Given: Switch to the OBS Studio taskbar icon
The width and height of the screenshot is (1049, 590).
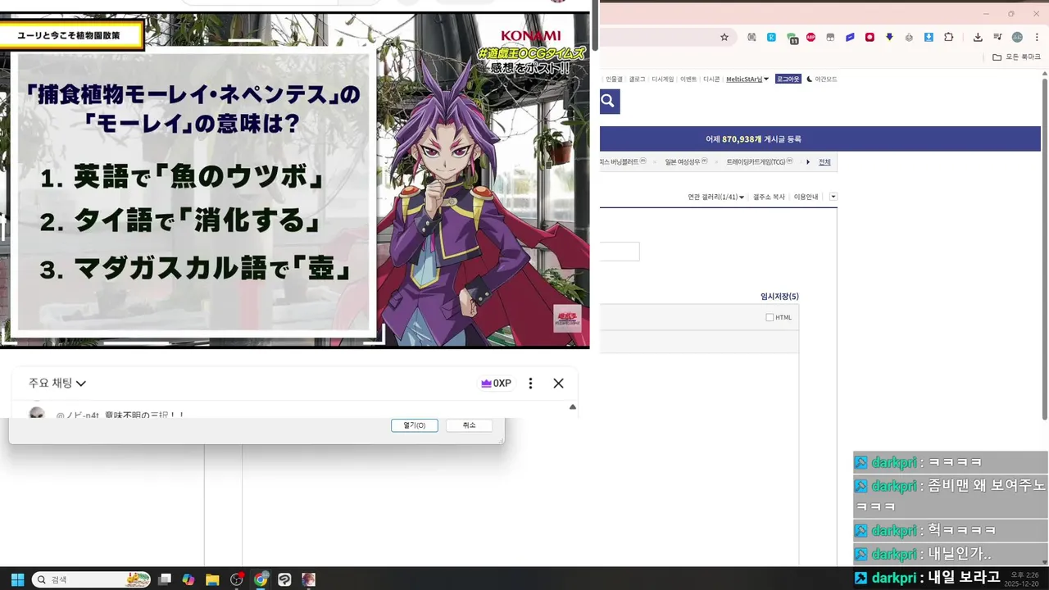Looking at the screenshot, I should pyautogui.click(x=237, y=579).
